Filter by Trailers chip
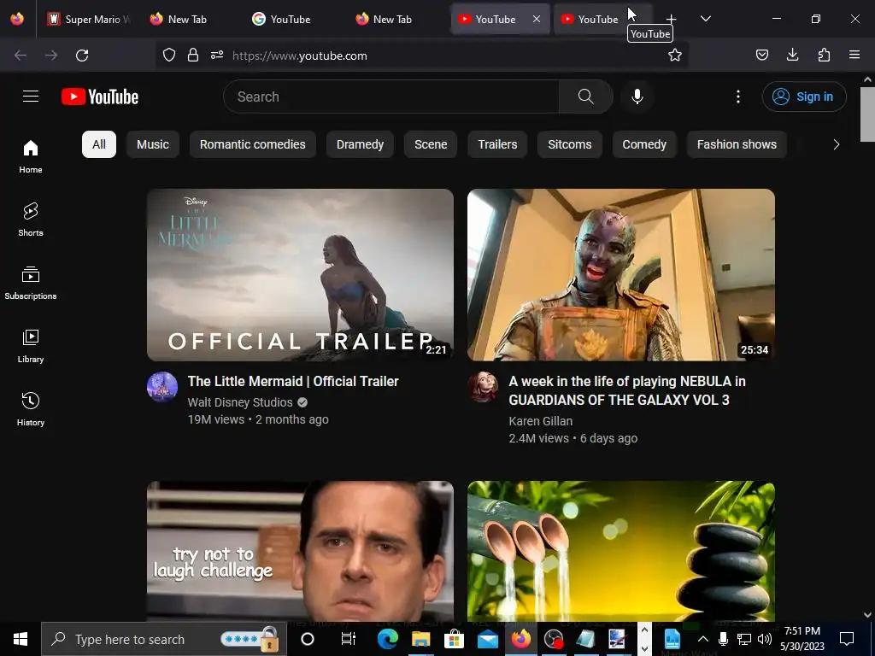The width and height of the screenshot is (875, 656). pos(498,144)
